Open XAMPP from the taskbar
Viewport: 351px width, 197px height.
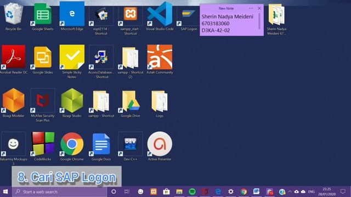pyautogui.click(x=154, y=192)
